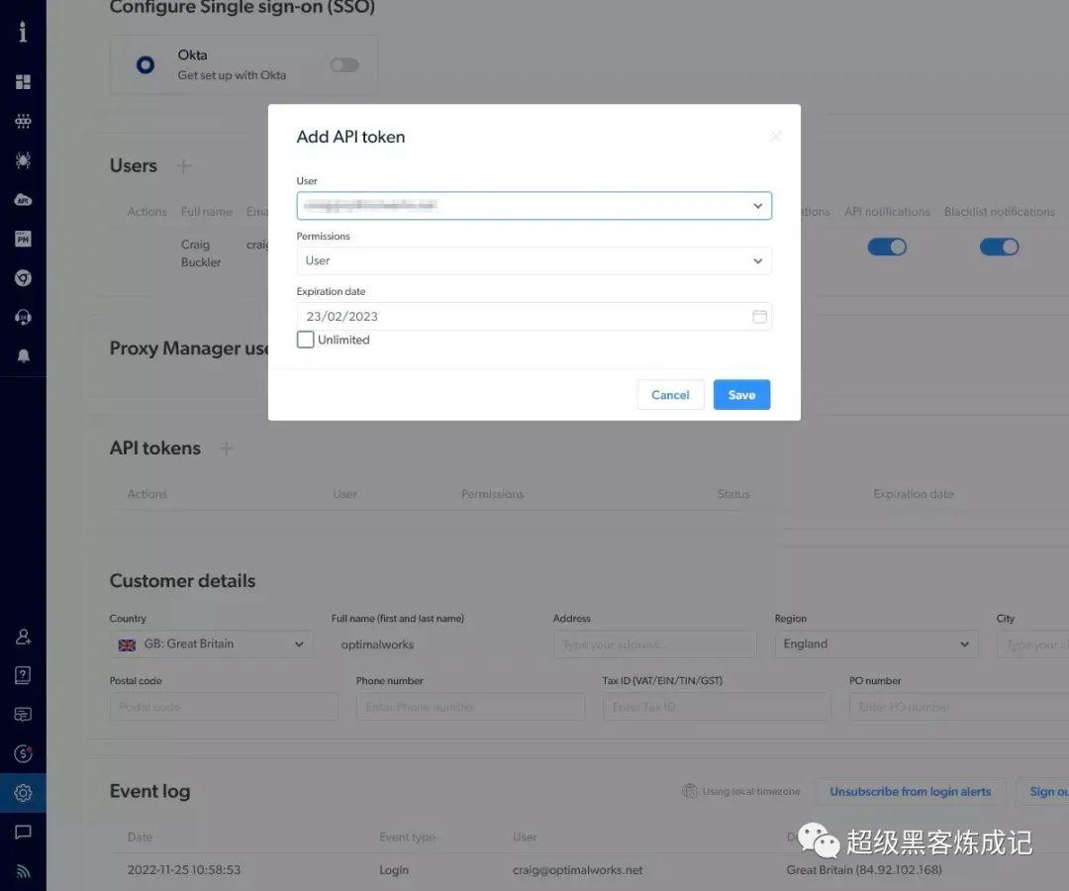This screenshot has width=1069, height=891.
Task: Open the API settings icon in sidebar
Action: click(x=25, y=199)
